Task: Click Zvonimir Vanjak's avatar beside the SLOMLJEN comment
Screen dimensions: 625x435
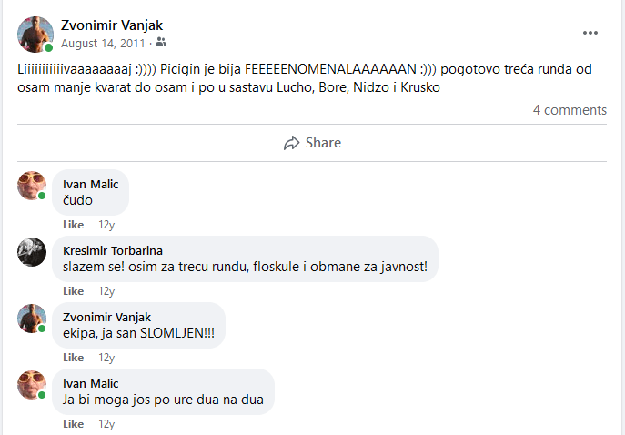Action: pyautogui.click(x=32, y=319)
